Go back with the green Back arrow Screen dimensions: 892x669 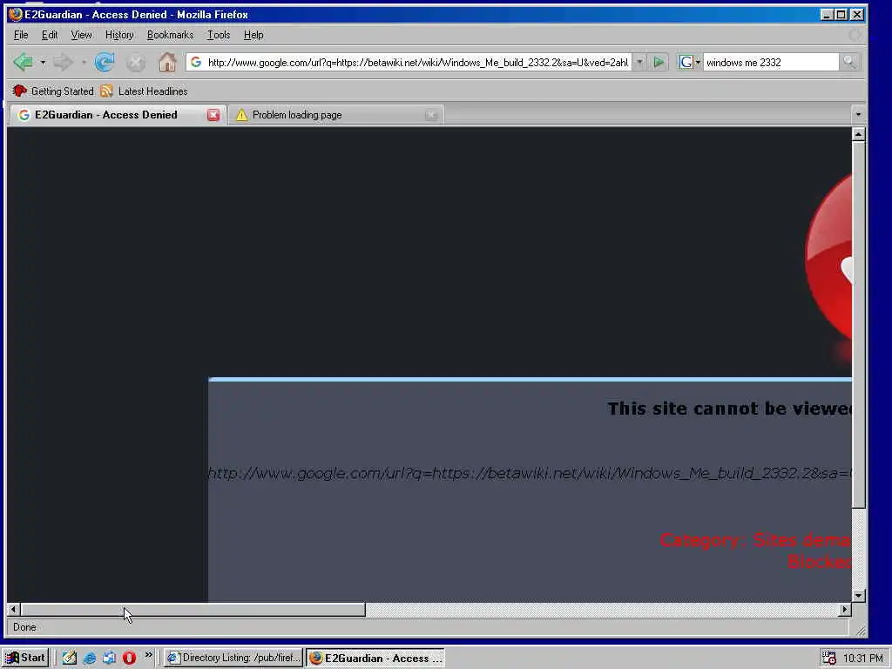pos(23,62)
